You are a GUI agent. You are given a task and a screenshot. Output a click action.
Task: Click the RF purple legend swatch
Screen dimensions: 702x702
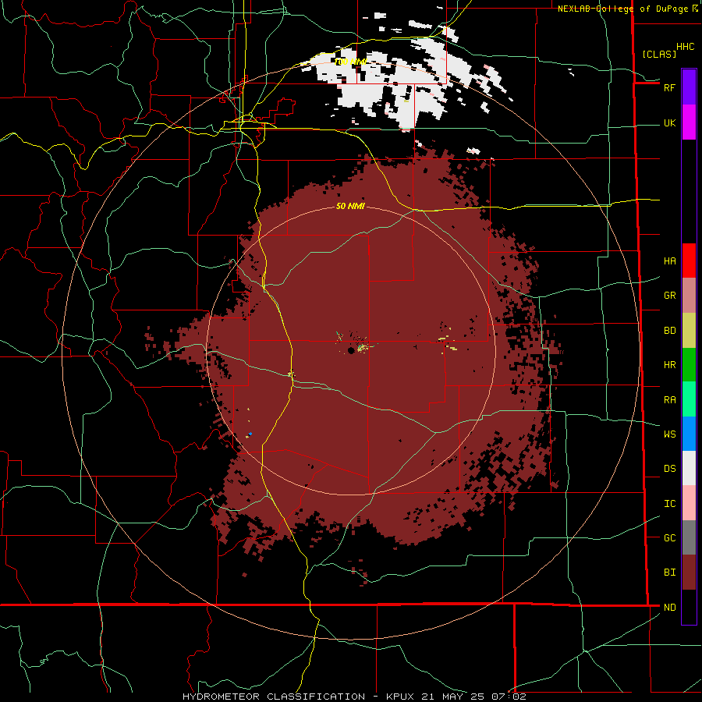click(689, 87)
